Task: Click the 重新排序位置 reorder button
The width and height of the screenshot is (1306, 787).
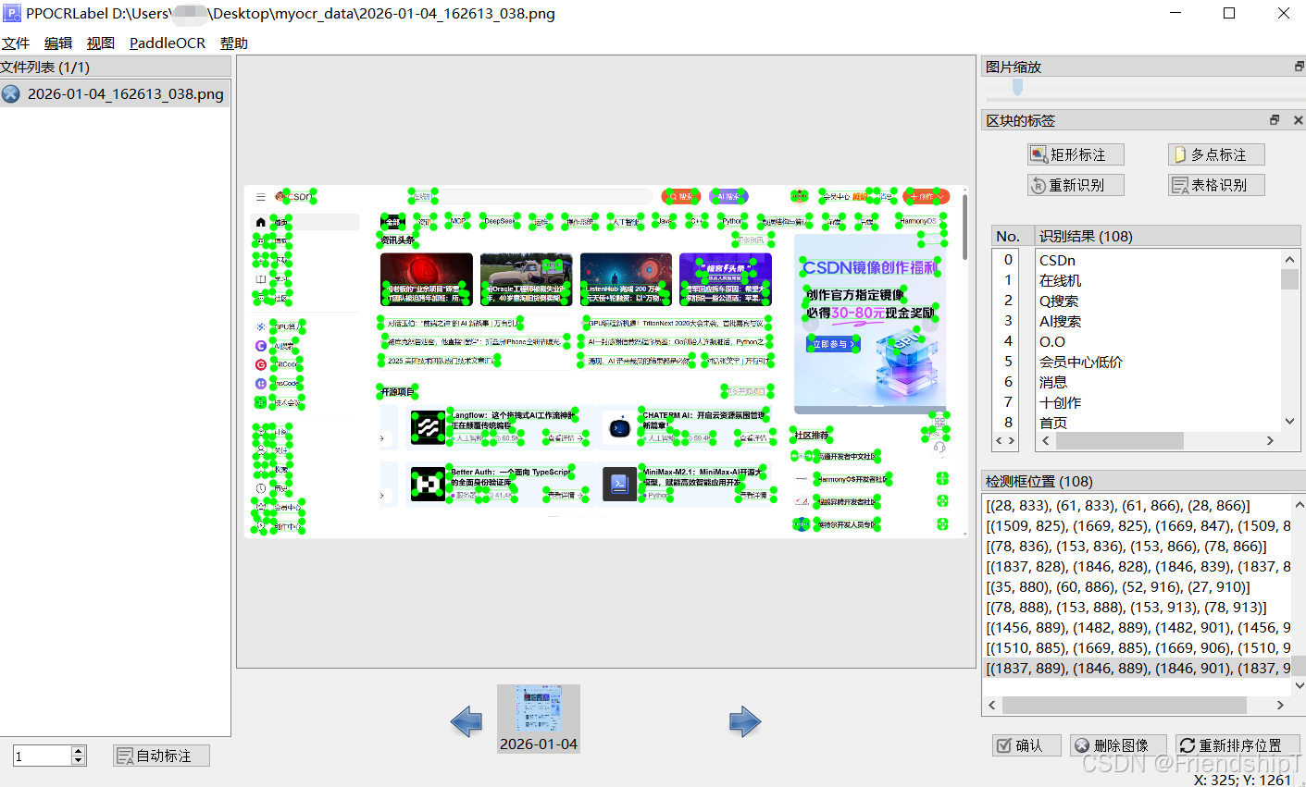Action: (1238, 745)
